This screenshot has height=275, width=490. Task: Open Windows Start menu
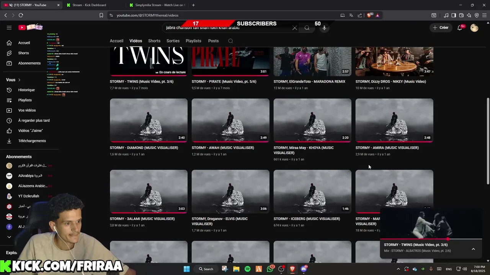coord(186,269)
